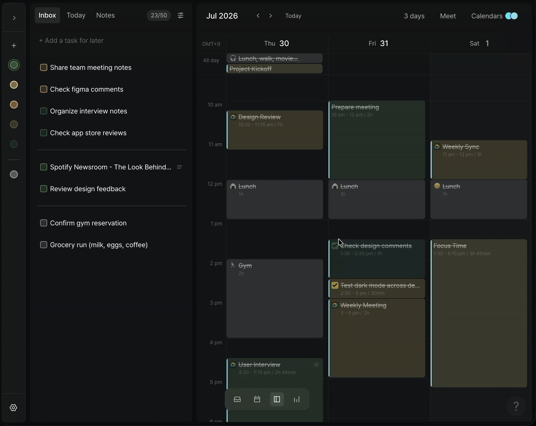Screen dimensions: 536x426
Task: Check off Review design feedback
Action: pos(43,189)
